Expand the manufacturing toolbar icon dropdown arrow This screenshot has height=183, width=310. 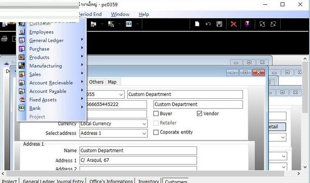coord(120,24)
